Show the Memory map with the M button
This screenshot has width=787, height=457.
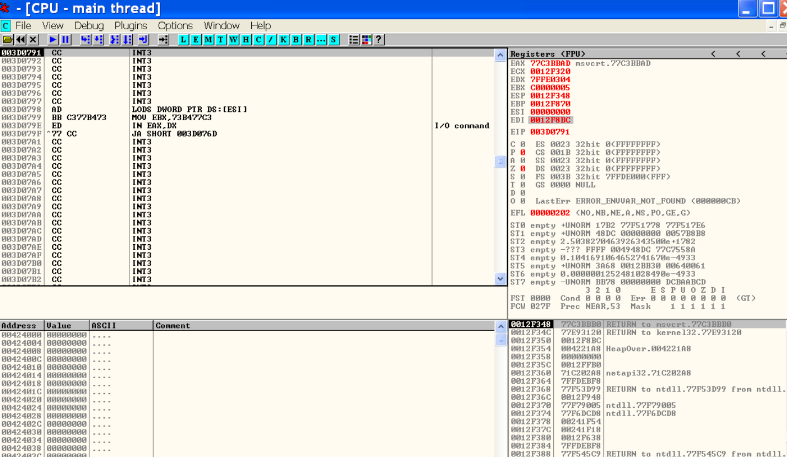[x=208, y=40]
